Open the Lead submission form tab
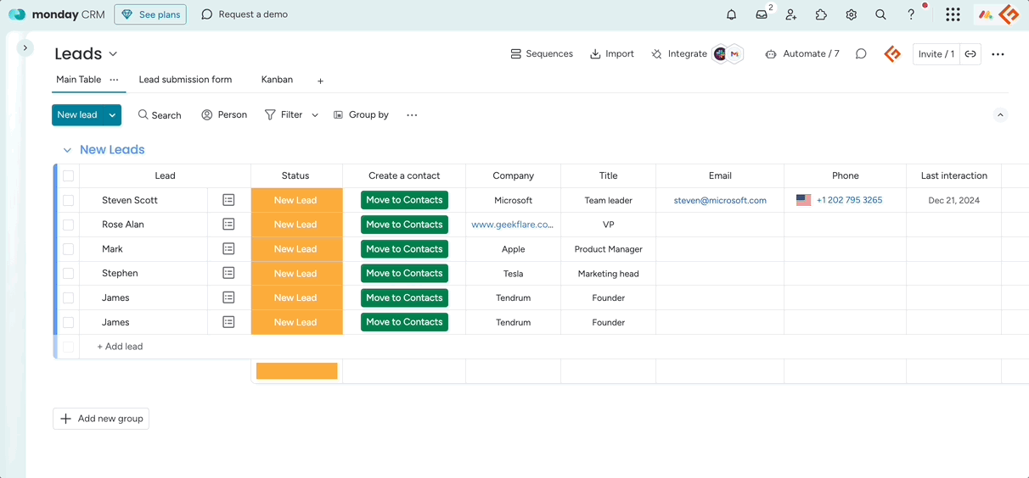Screen dimensions: 1029x478 pos(185,80)
